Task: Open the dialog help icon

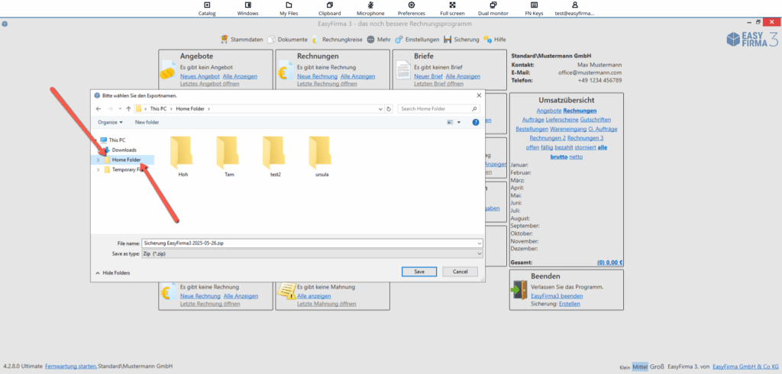Action: pyautogui.click(x=475, y=122)
